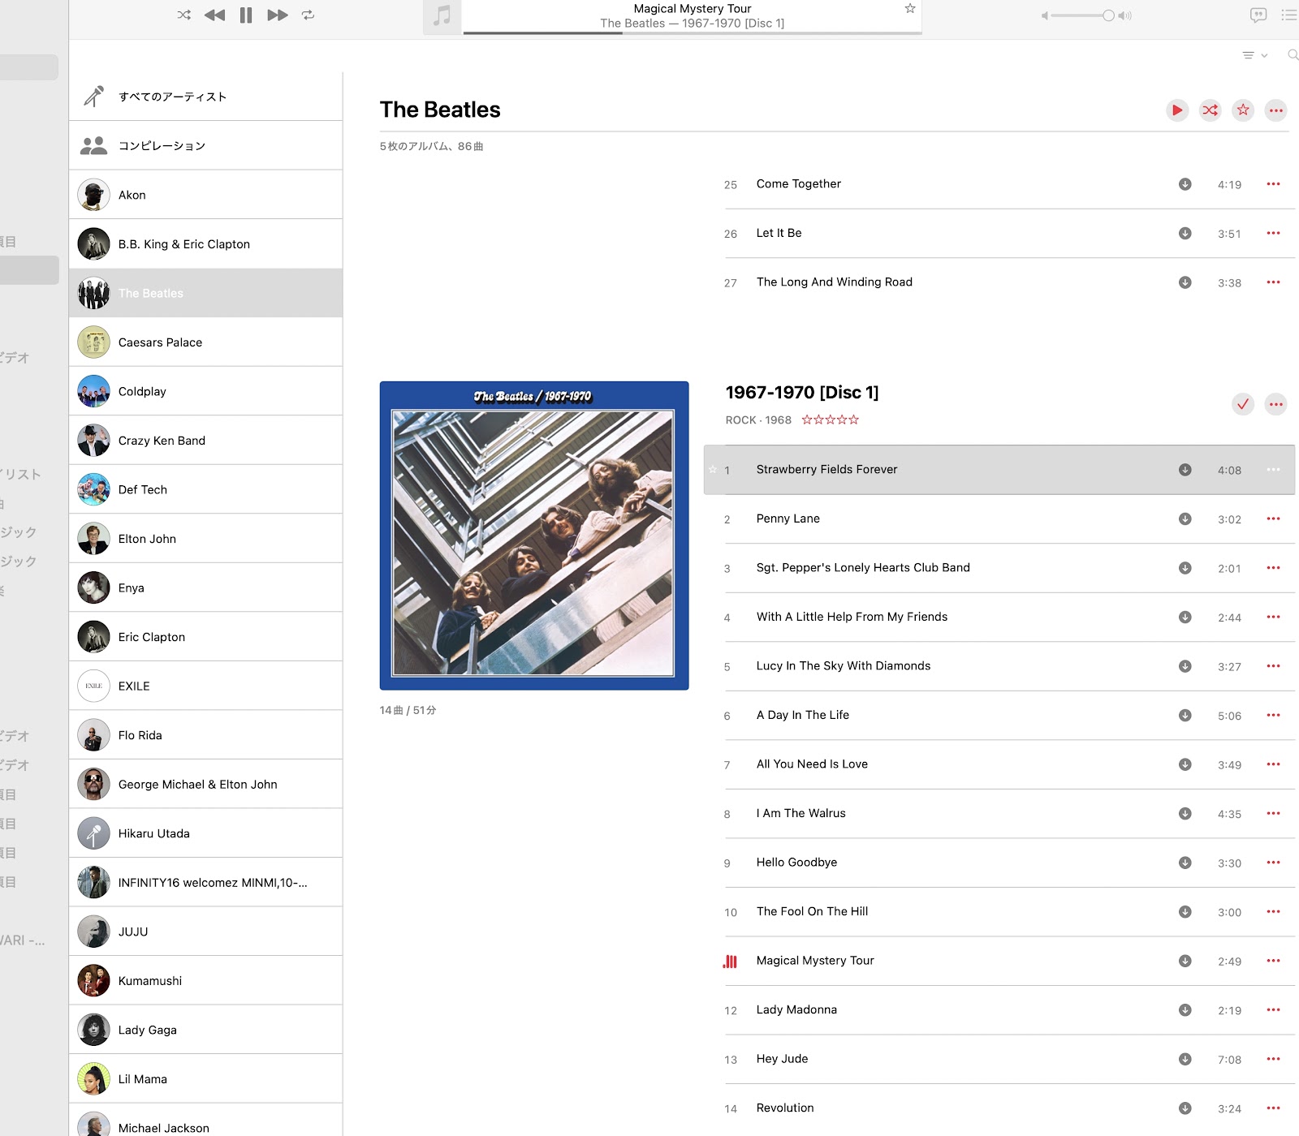Click the Kumamushi artist avatar
This screenshot has width=1299, height=1136.
pos(93,980)
